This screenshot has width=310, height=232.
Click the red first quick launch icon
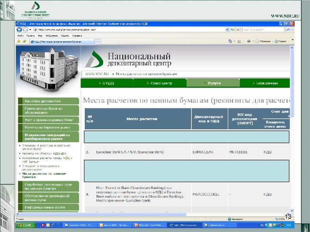(x=43, y=225)
